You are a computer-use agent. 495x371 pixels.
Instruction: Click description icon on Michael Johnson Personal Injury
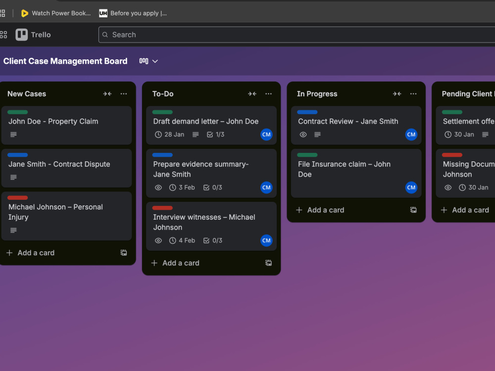pos(13,231)
